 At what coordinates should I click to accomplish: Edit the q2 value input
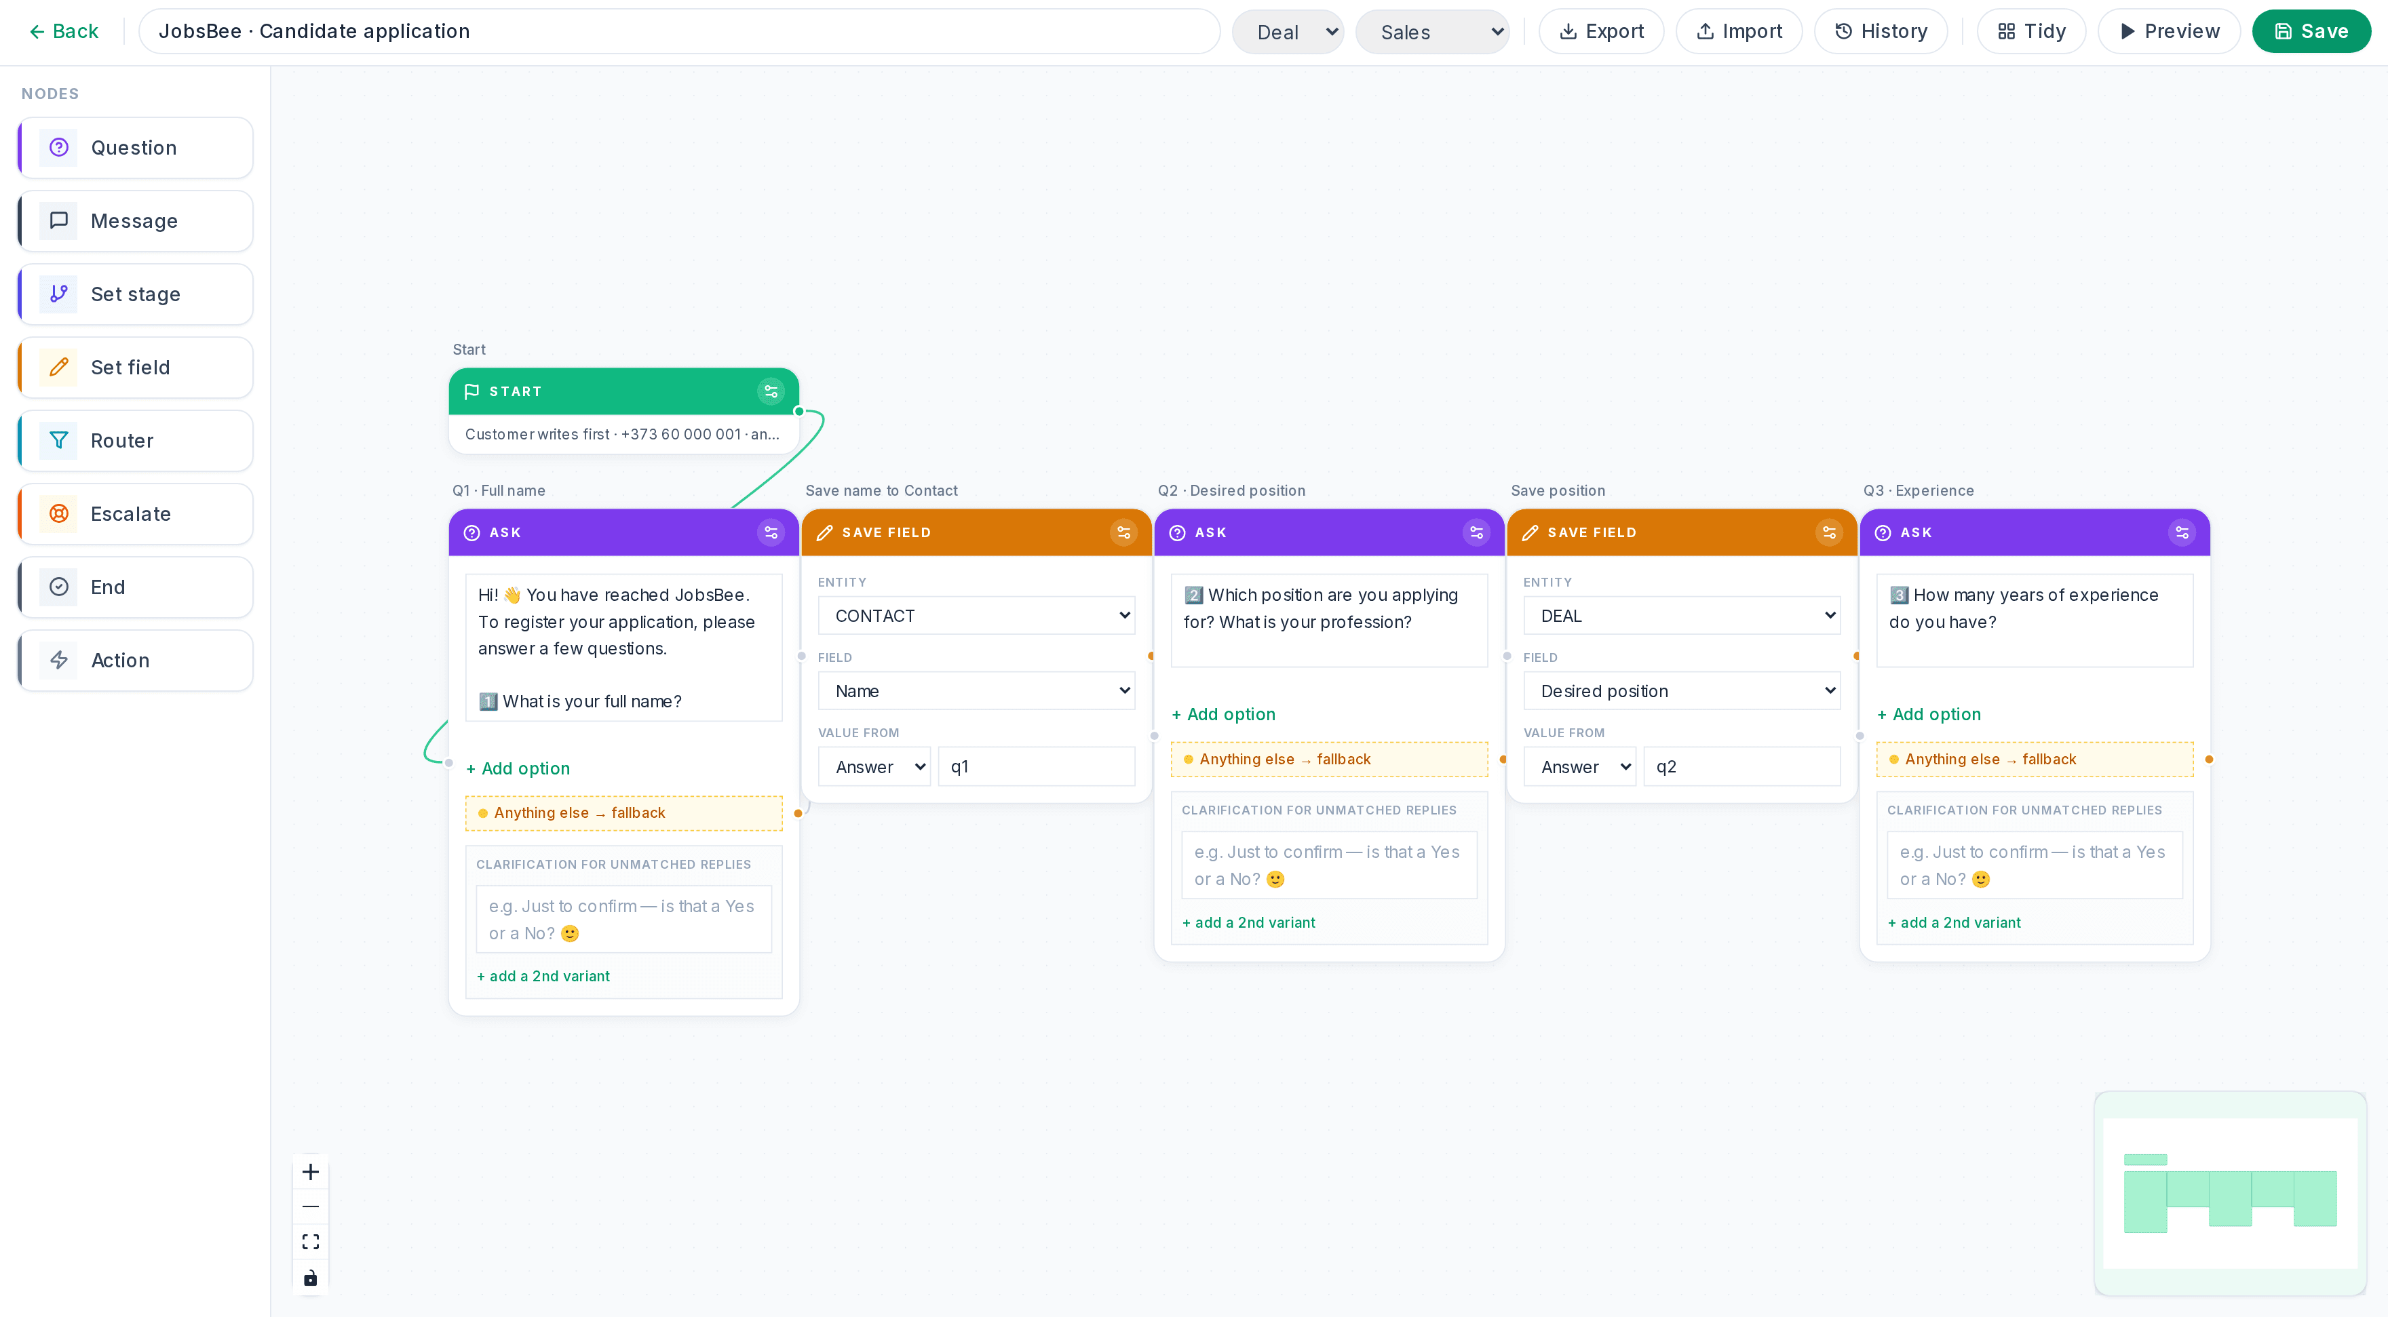1742,766
